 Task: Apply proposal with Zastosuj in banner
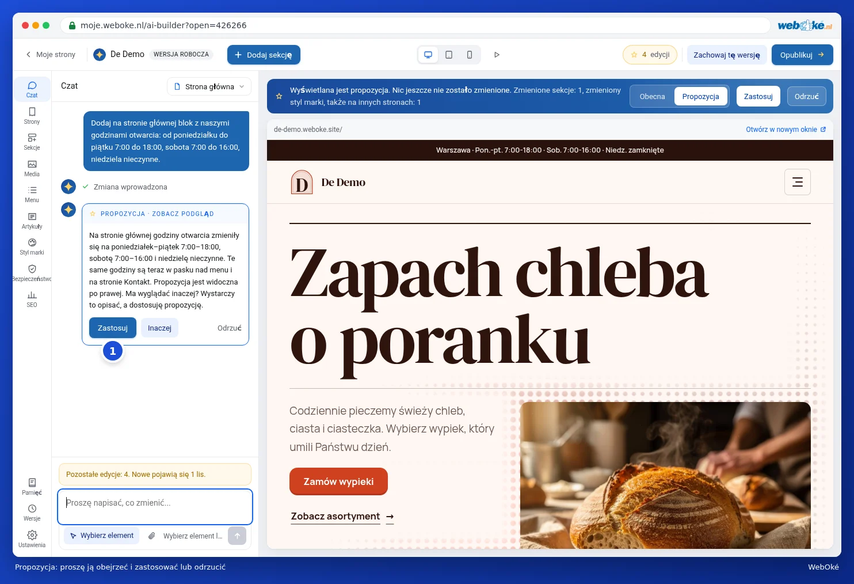[x=758, y=96]
